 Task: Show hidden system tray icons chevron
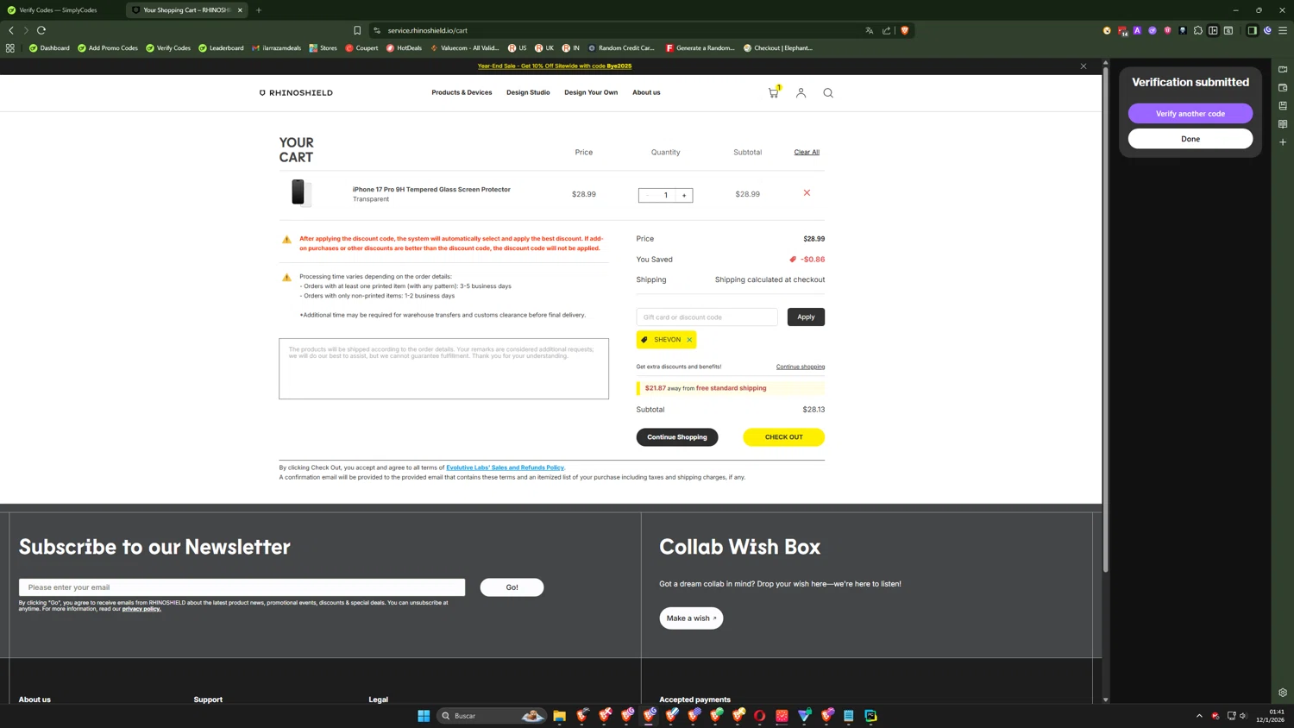coord(1199,716)
